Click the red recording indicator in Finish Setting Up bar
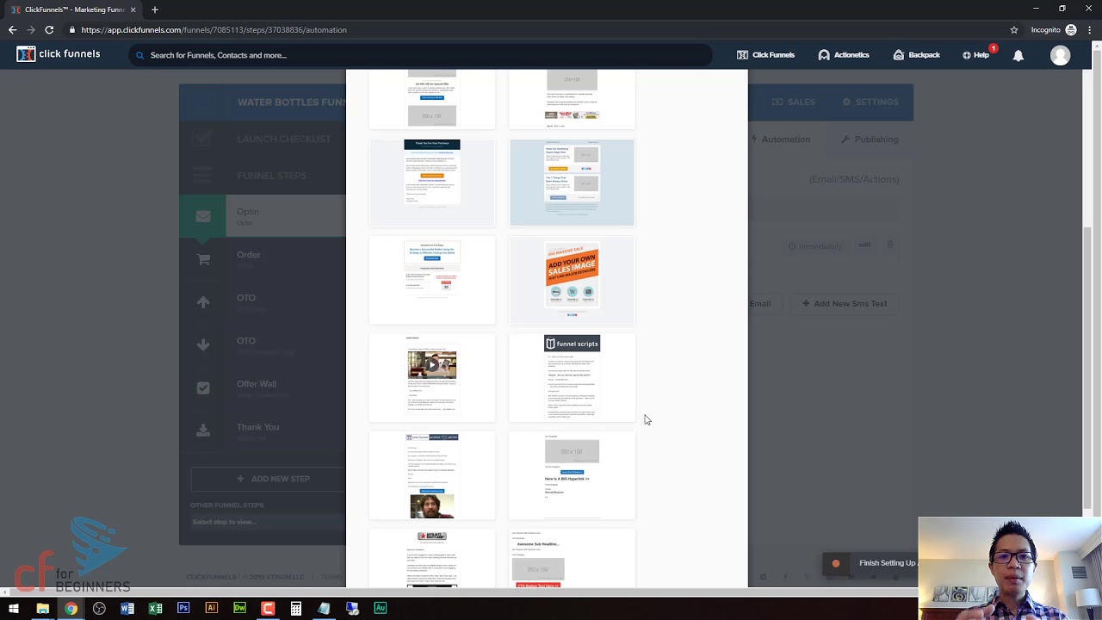 click(x=835, y=563)
